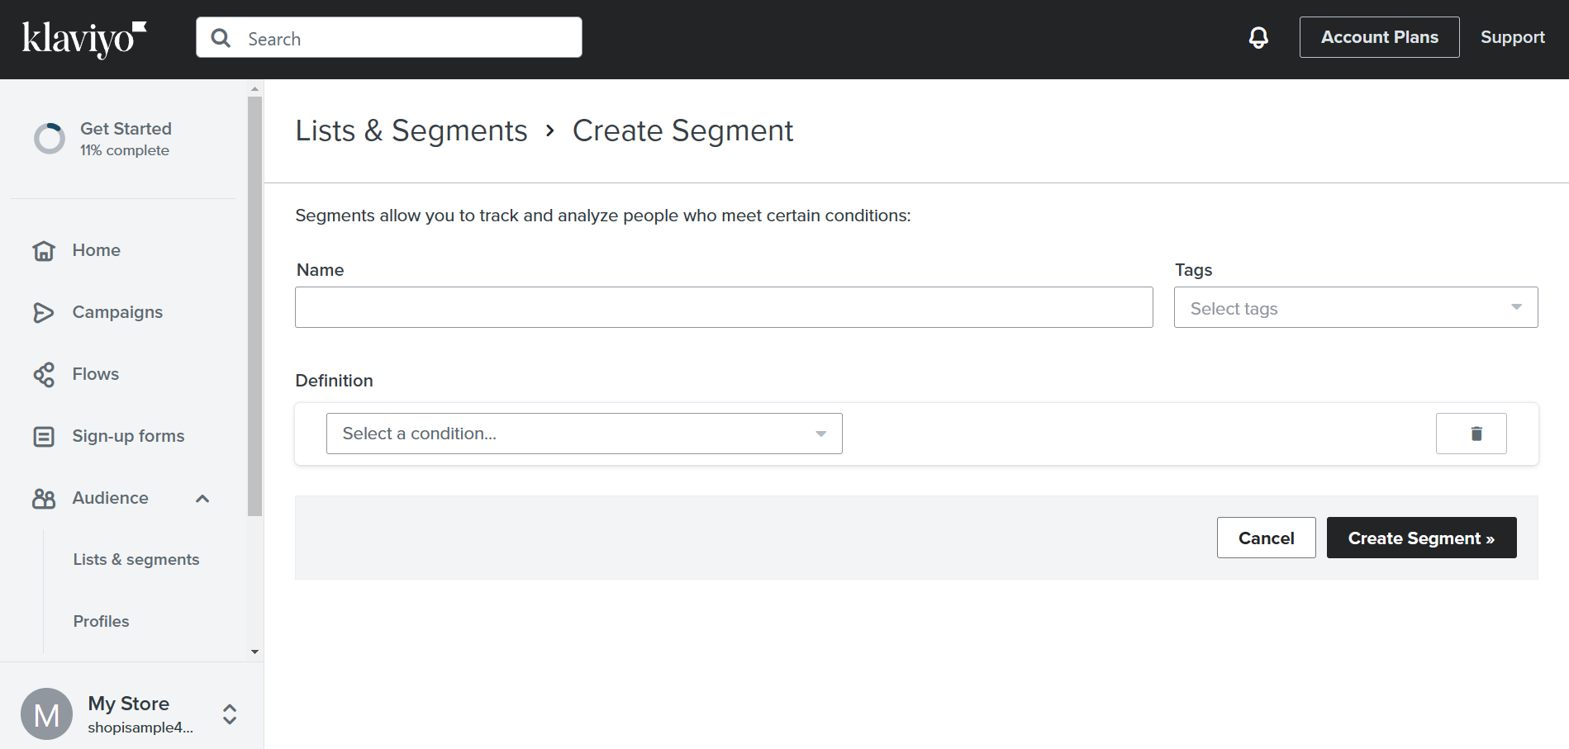
Task: Open Lists & segments submenu item
Action: 136,559
